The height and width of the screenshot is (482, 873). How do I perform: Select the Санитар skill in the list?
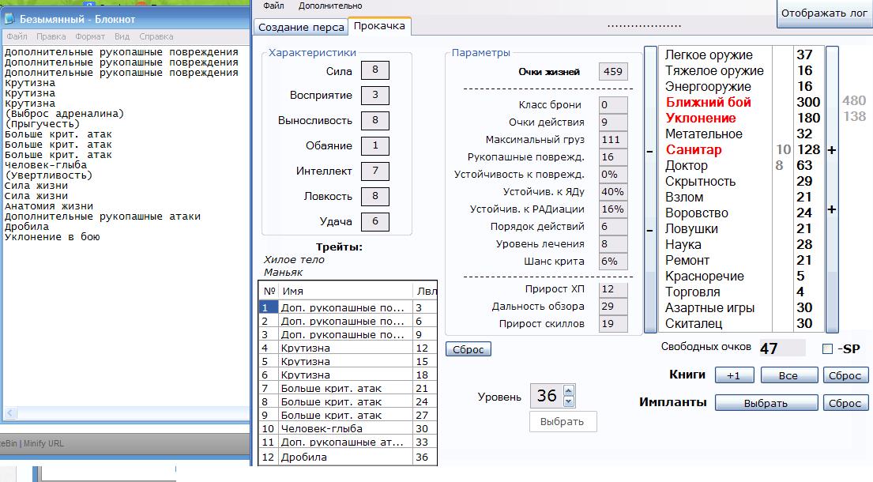click(693, 149)
